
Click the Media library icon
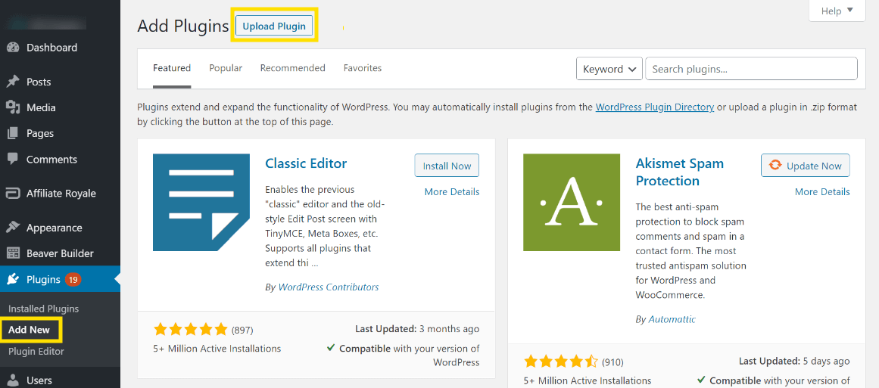click(13, 107)
